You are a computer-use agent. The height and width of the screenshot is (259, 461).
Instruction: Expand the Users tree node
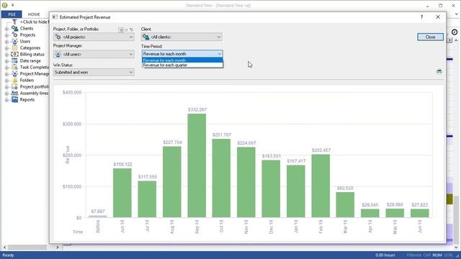[6, 42]
